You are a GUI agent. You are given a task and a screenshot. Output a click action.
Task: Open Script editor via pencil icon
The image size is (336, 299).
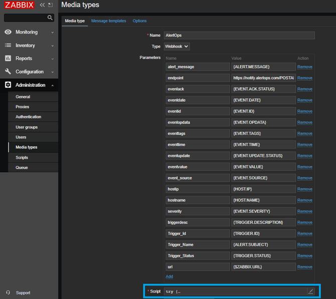[x=310, y=291]
